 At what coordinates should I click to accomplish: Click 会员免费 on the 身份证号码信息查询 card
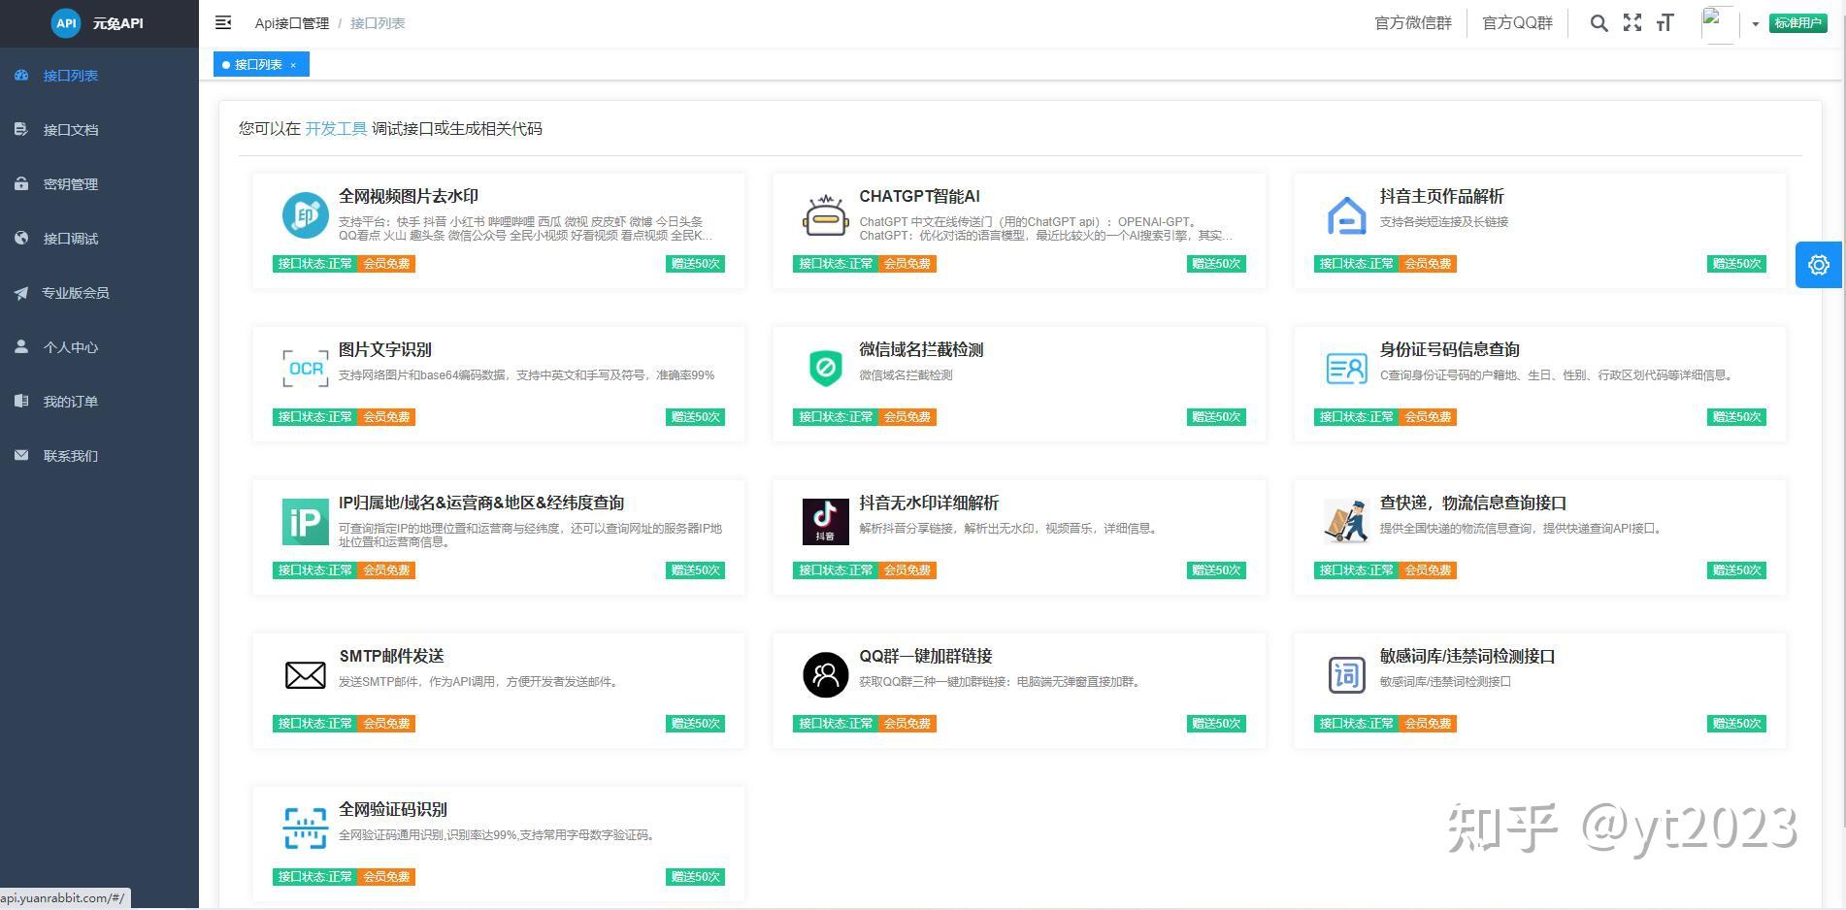point(1428,417)
